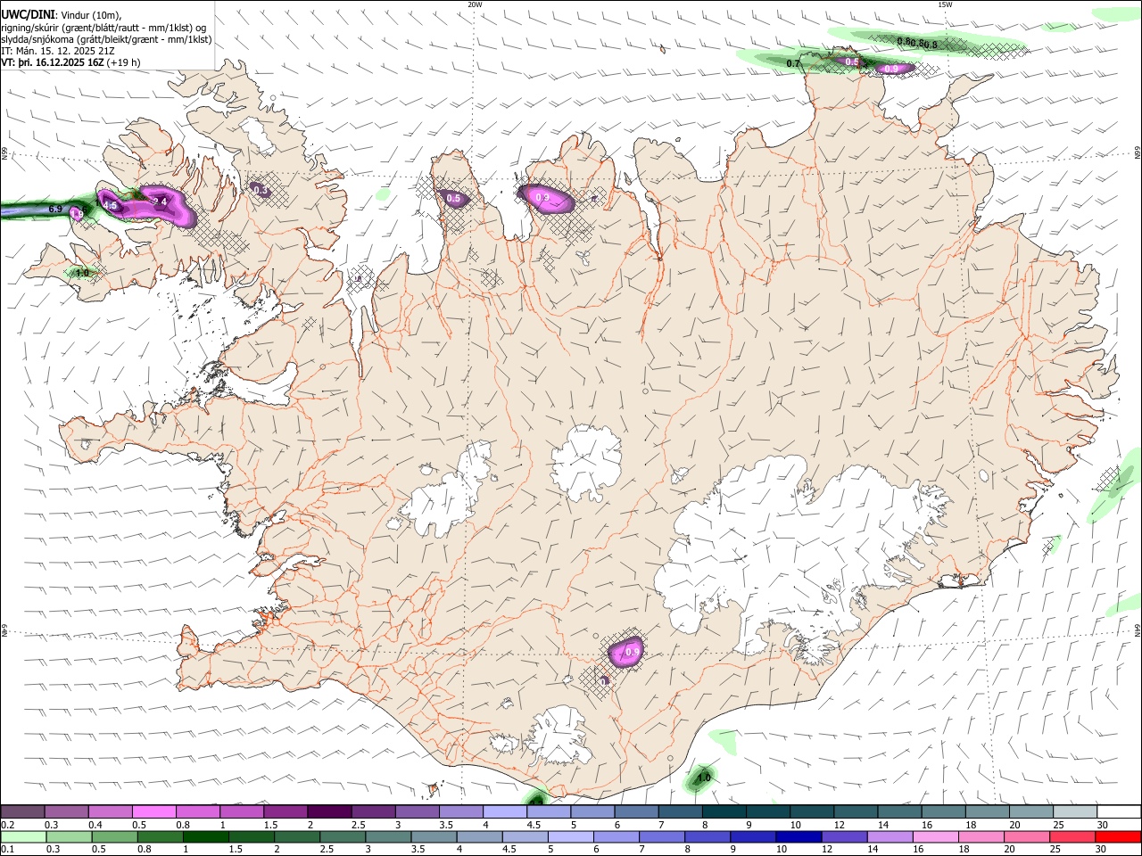This screenshot has height=856, width=1142.
Task: Pick the light pink swatch after 16, bottom scale
Action: [x=936, y=837]
